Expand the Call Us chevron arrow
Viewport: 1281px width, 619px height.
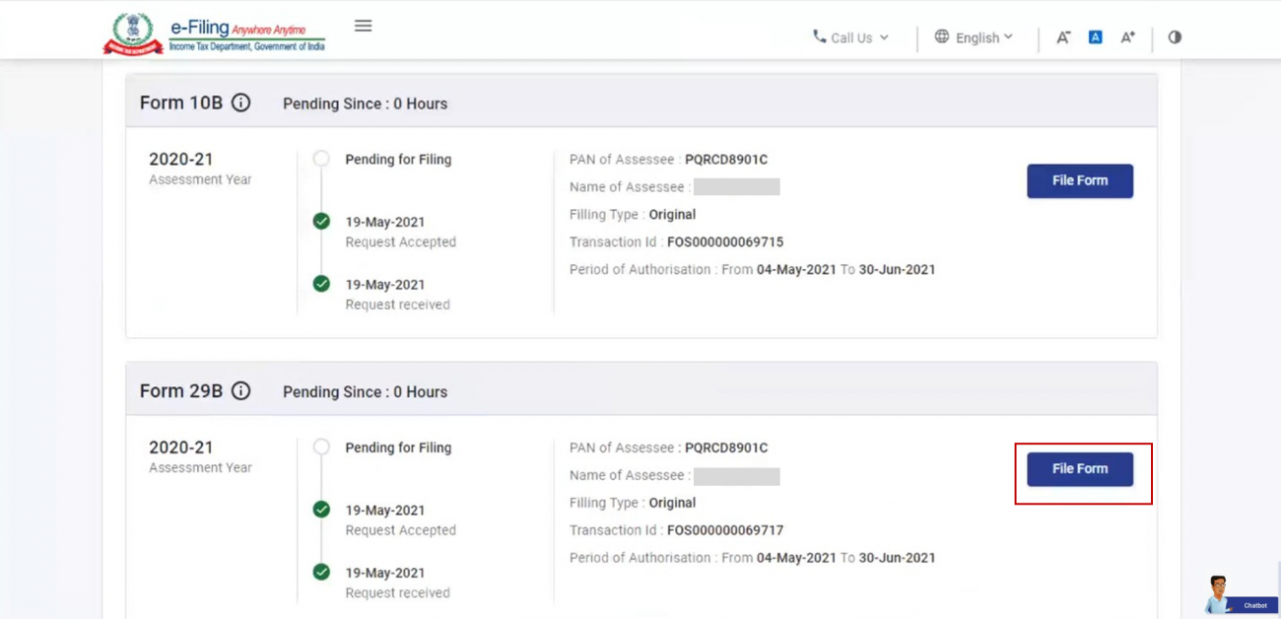click(x=885, y=37)
